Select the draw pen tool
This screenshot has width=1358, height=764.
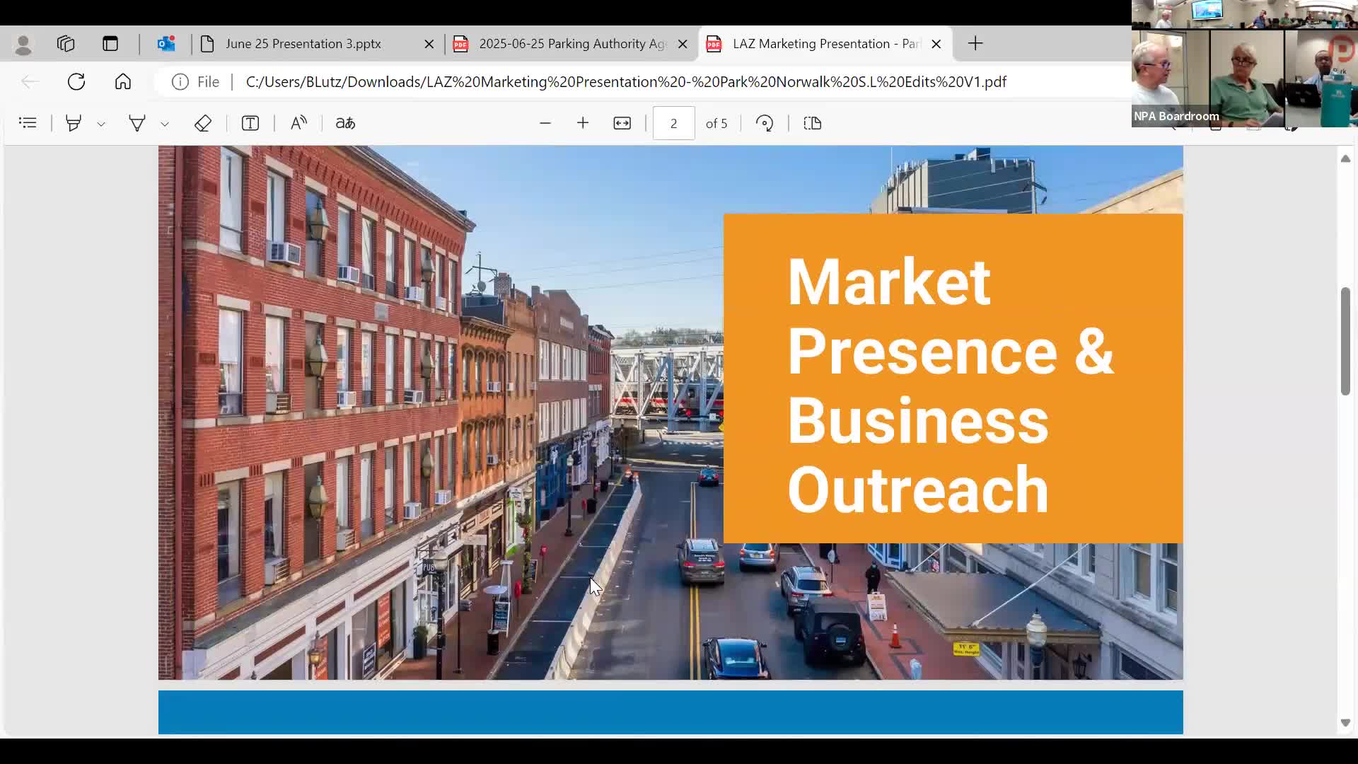137,123
